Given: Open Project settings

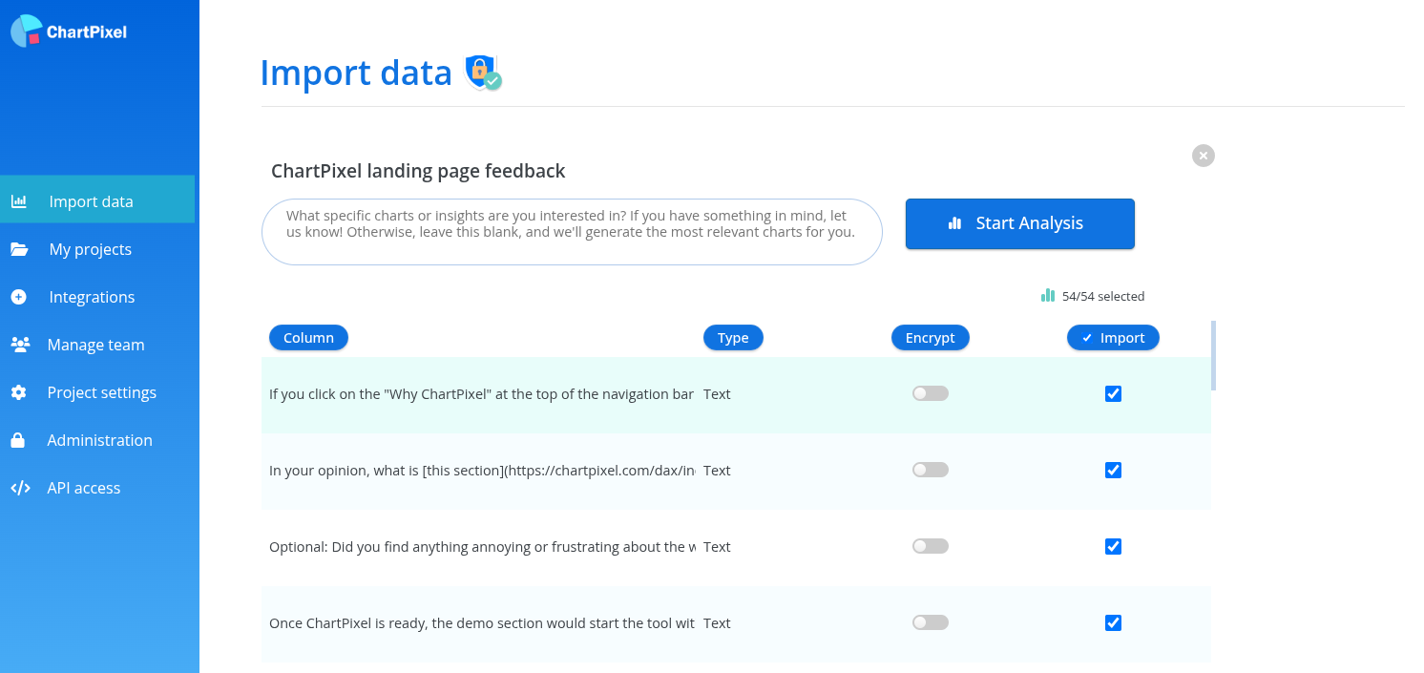Looking at the screenshot, I should tap(97, 392).
